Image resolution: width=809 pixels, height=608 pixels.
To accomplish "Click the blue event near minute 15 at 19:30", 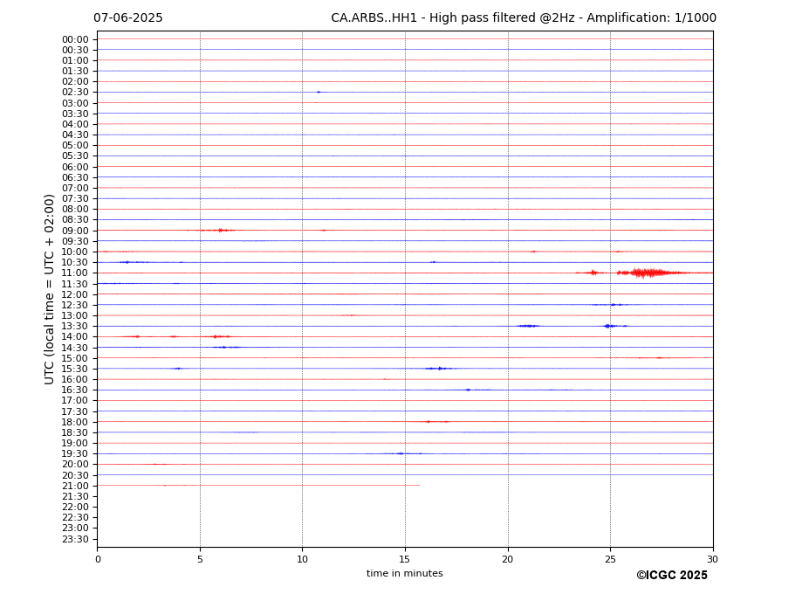I will [401, 453].
